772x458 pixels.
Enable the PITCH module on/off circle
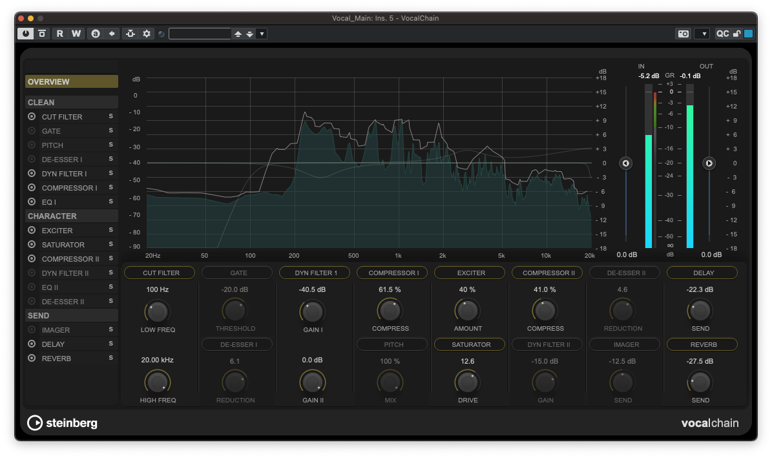tap(32, 145)
